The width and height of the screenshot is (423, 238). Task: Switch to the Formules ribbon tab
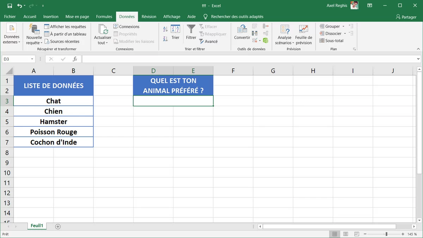104,16
